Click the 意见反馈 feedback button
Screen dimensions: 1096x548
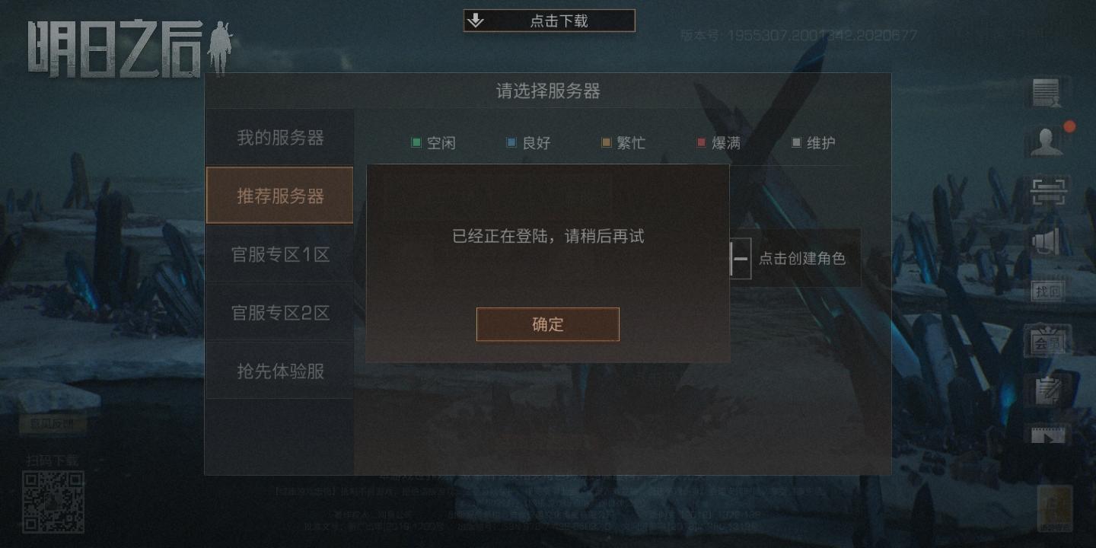53,424
